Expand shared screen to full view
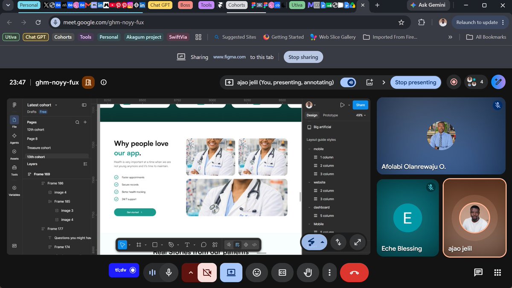 point(358,242)
